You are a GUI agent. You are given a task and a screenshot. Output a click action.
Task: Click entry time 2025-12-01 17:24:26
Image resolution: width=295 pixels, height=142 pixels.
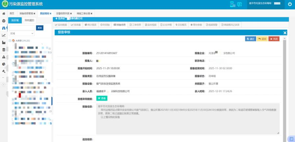click(220, 91)
